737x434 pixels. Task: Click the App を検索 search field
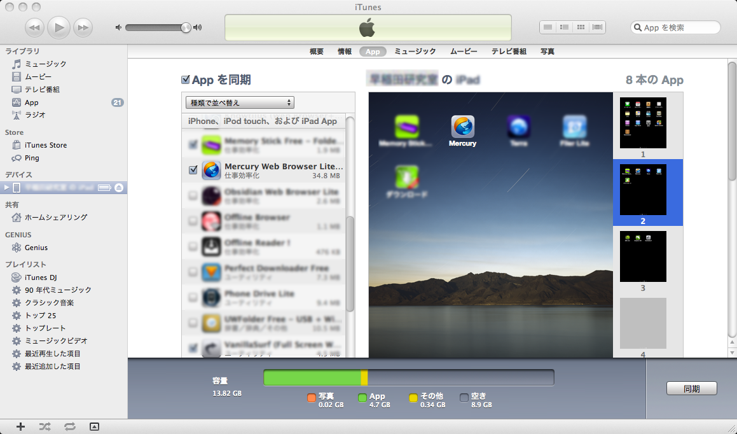(x=675, y=28)
